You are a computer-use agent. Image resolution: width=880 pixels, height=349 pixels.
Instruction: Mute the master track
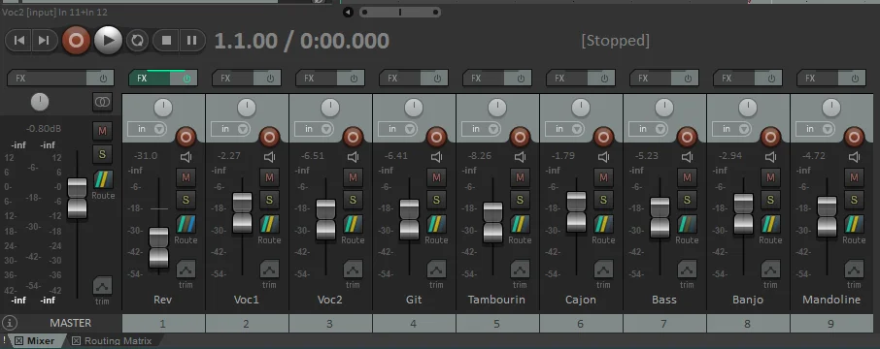coord(103,131)
